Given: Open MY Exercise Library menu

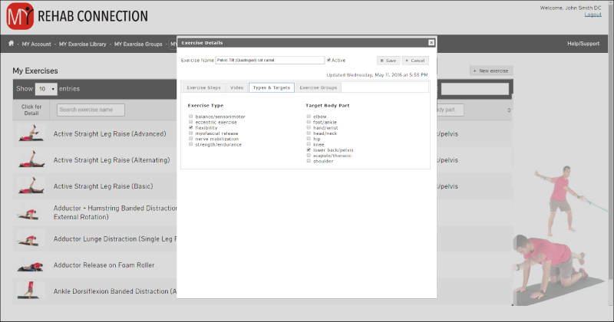Looking at the screenshot, I should pyautogui.click(x=83, y=44).
